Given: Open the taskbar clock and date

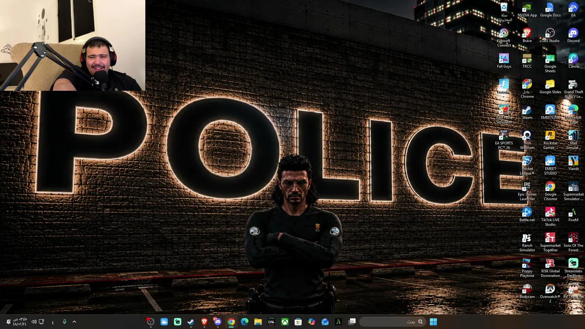Looking at the screenshot, I should [x=20, y=322].
